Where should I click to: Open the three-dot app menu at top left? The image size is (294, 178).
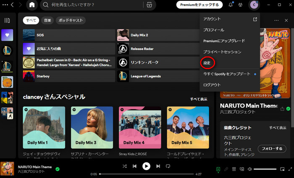(x=5, y=5)
